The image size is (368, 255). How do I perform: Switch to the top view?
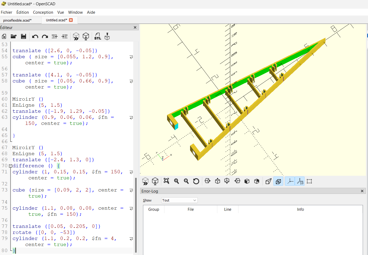[218, 181]
